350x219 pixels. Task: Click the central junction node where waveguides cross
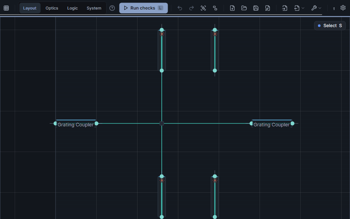tap(162, 123)
